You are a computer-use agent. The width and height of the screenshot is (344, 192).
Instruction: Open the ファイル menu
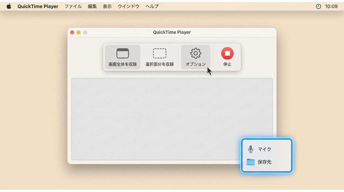point(73,6)
